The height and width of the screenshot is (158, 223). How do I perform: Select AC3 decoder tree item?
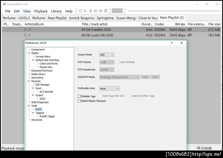tap(46, 92)
